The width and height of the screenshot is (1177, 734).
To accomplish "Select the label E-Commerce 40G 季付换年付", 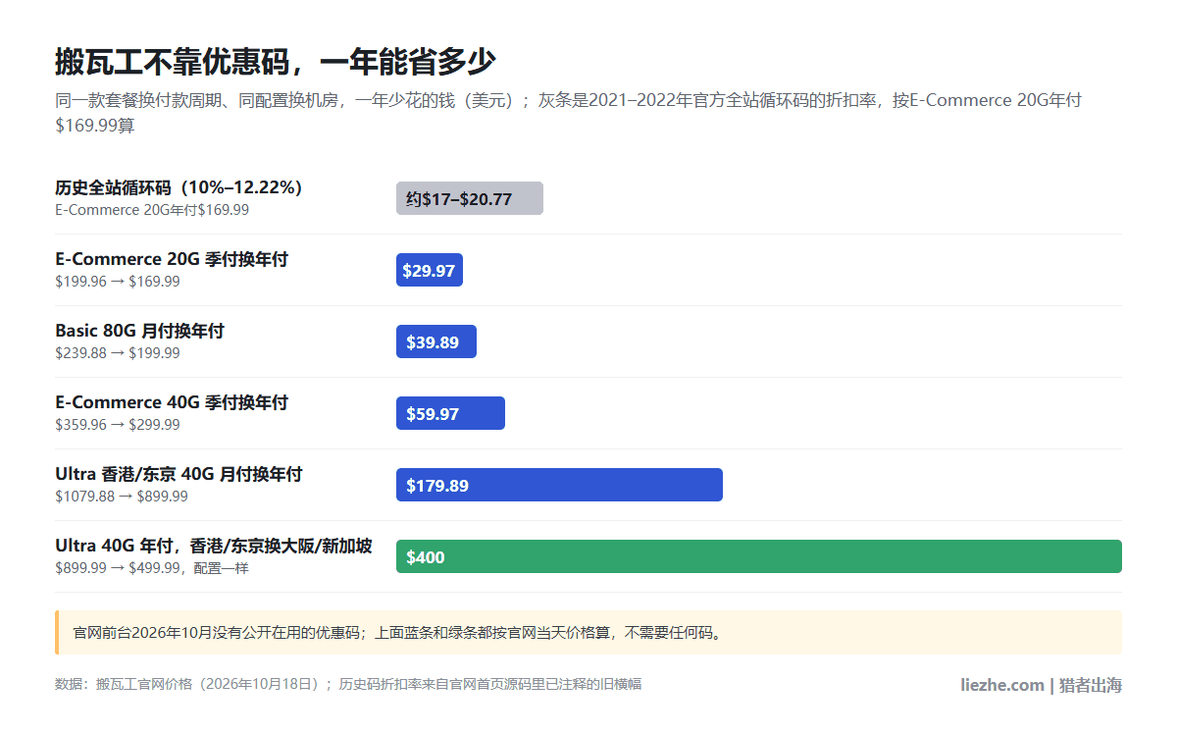I will tap(172, 402).
